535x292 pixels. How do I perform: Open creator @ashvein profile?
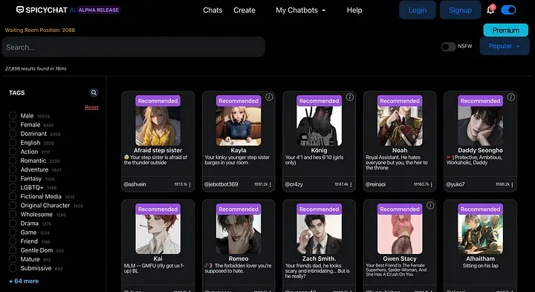click(134, 184)
